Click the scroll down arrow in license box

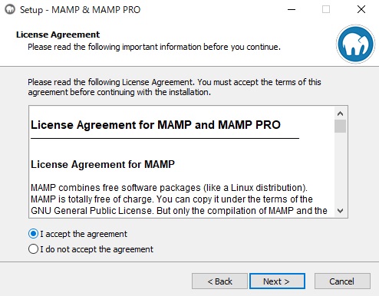[340, 211]
